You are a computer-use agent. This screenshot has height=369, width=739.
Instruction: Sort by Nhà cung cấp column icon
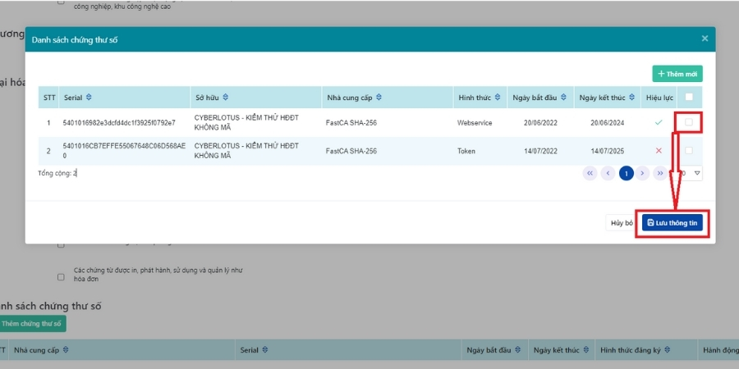379,98
